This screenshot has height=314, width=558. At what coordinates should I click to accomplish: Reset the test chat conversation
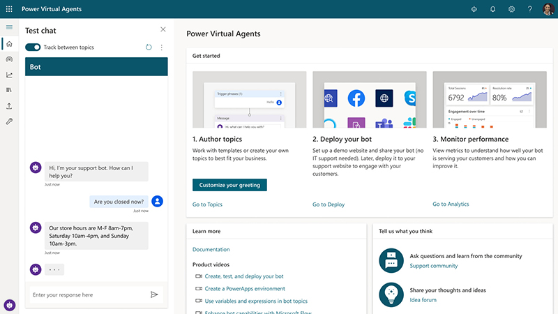(x=149, y=47)
